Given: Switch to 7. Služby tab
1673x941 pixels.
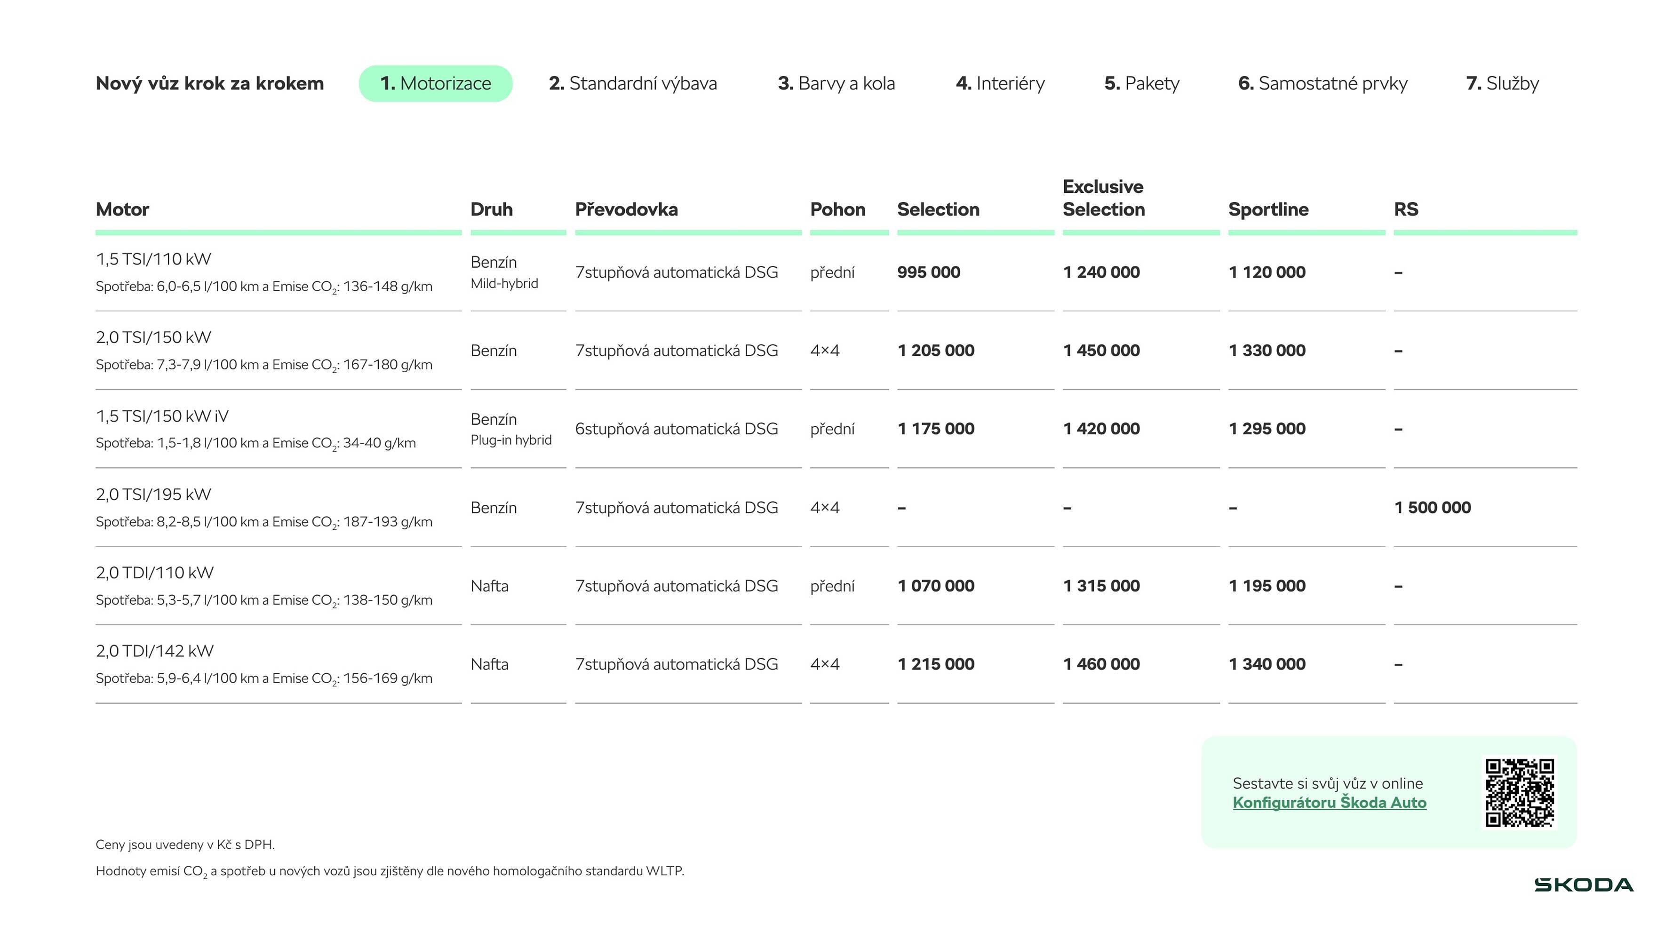Looking at the screenshot, I should 1502,83.
